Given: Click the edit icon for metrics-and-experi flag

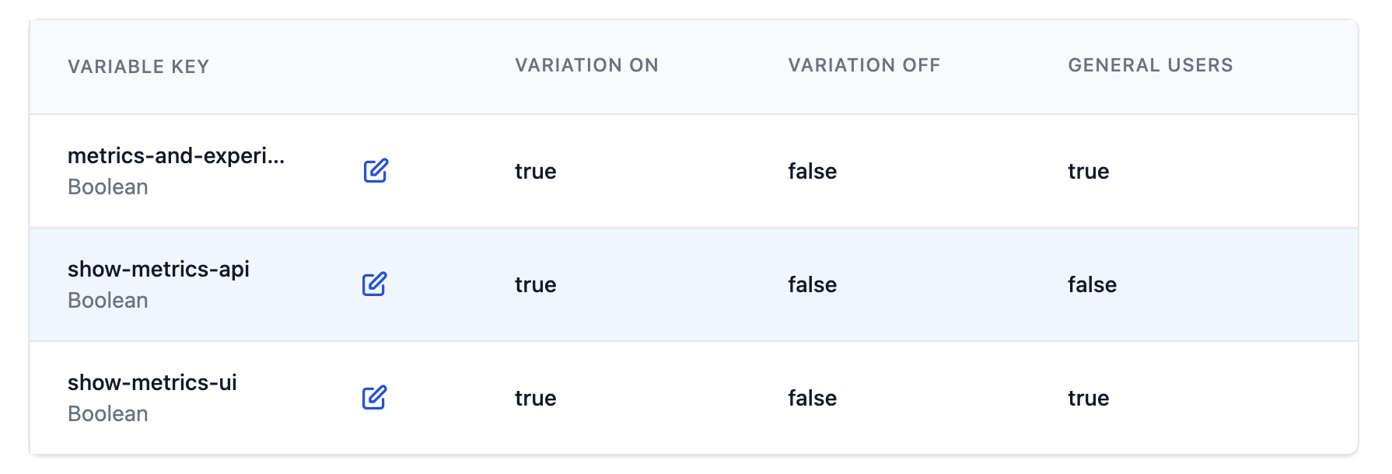Looking at the screenshot, I should point(376,171).
